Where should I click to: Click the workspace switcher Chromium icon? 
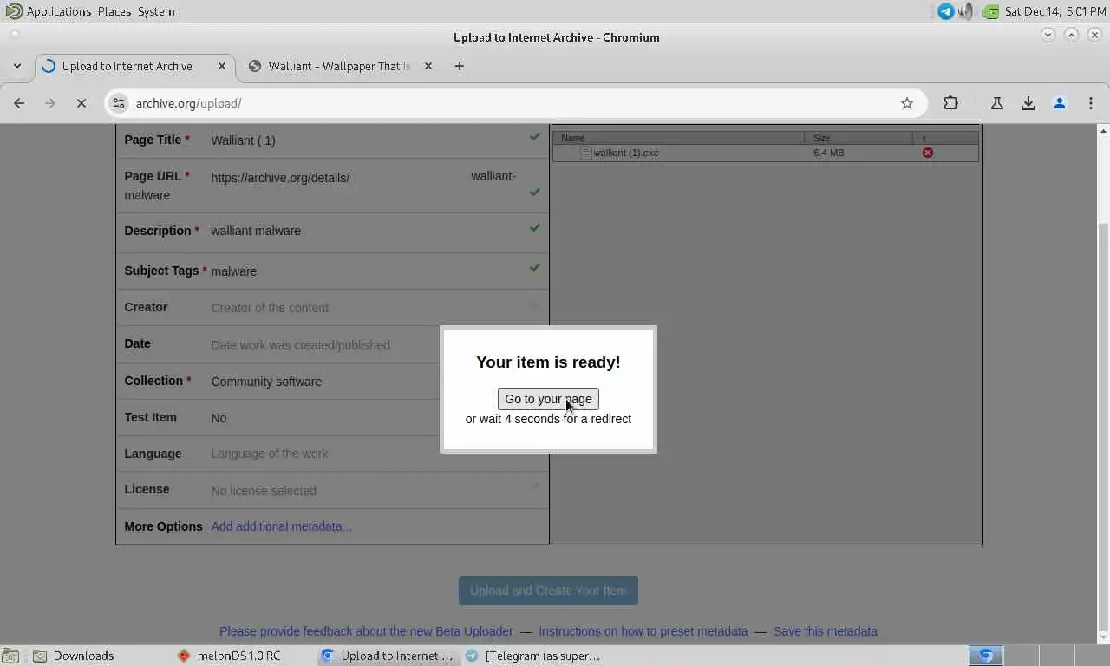(986, 656)
